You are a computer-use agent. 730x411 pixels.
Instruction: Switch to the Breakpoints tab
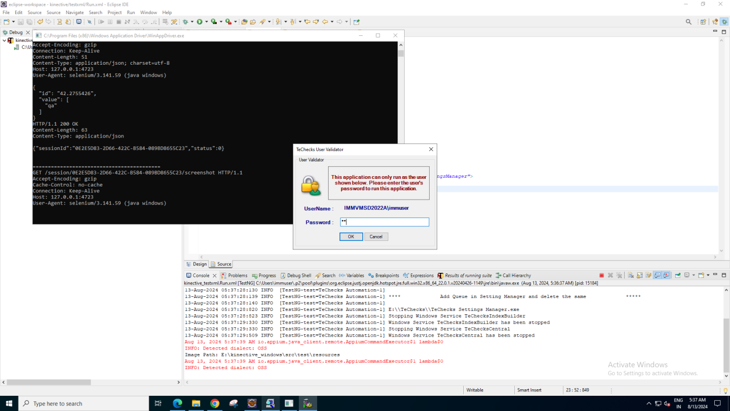pyautogui.click(x=383, y=276)
